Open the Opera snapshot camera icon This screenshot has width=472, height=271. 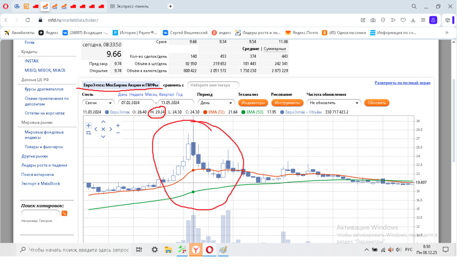click(373, 20)
